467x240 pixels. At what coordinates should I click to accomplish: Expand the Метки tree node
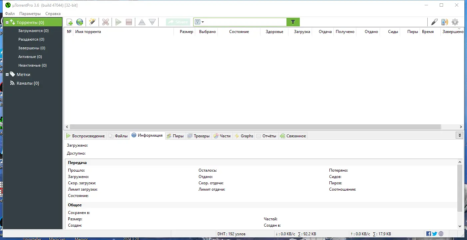(7, 74)
